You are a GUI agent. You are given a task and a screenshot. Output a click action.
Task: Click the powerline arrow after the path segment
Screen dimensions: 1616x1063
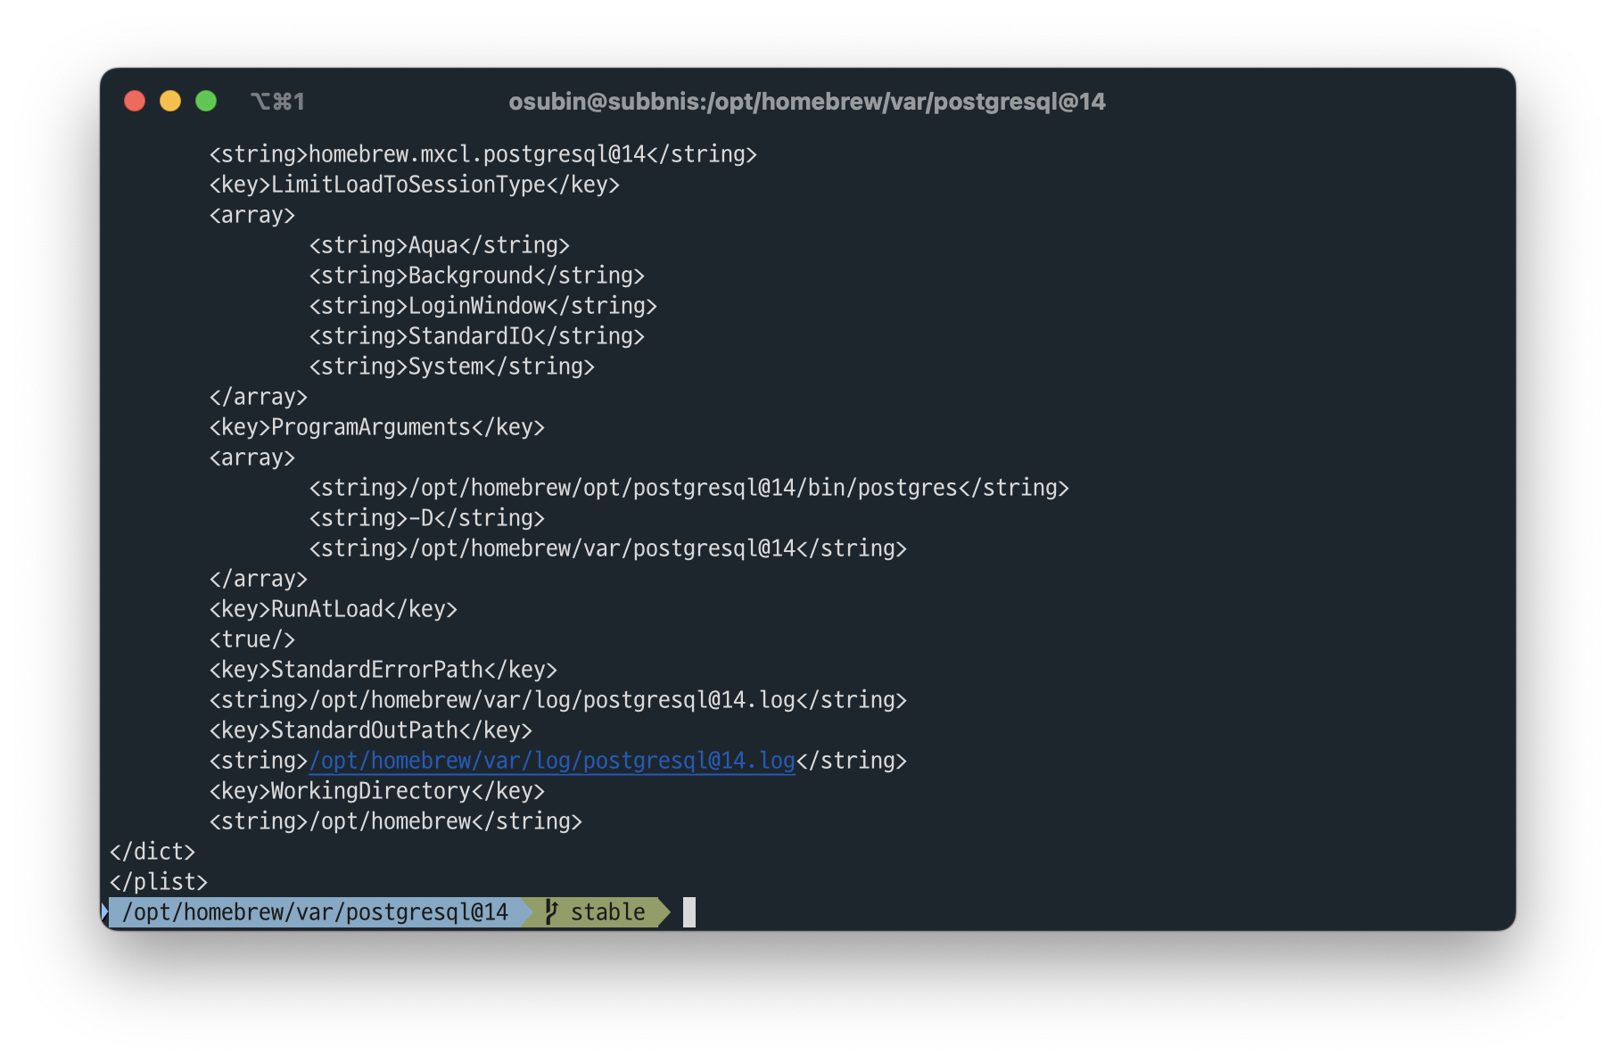point(527,912)
